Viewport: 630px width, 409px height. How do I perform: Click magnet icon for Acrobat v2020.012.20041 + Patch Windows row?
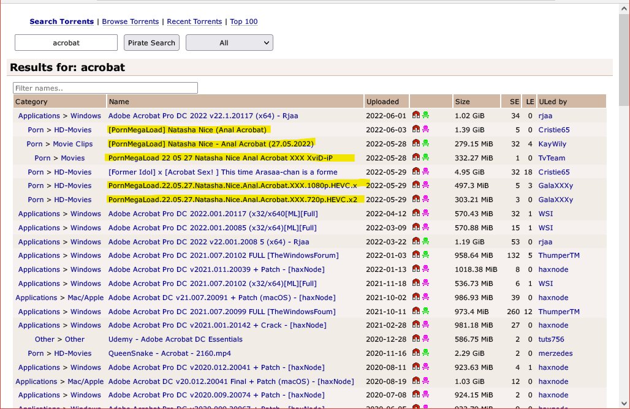tap(416, 367)
